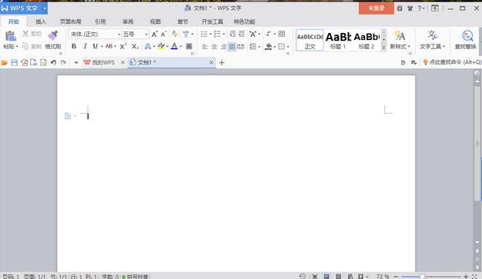Toggle Italic formatting
The width and height of the screenshot is (482, 279).
click(x=85, y=46)
